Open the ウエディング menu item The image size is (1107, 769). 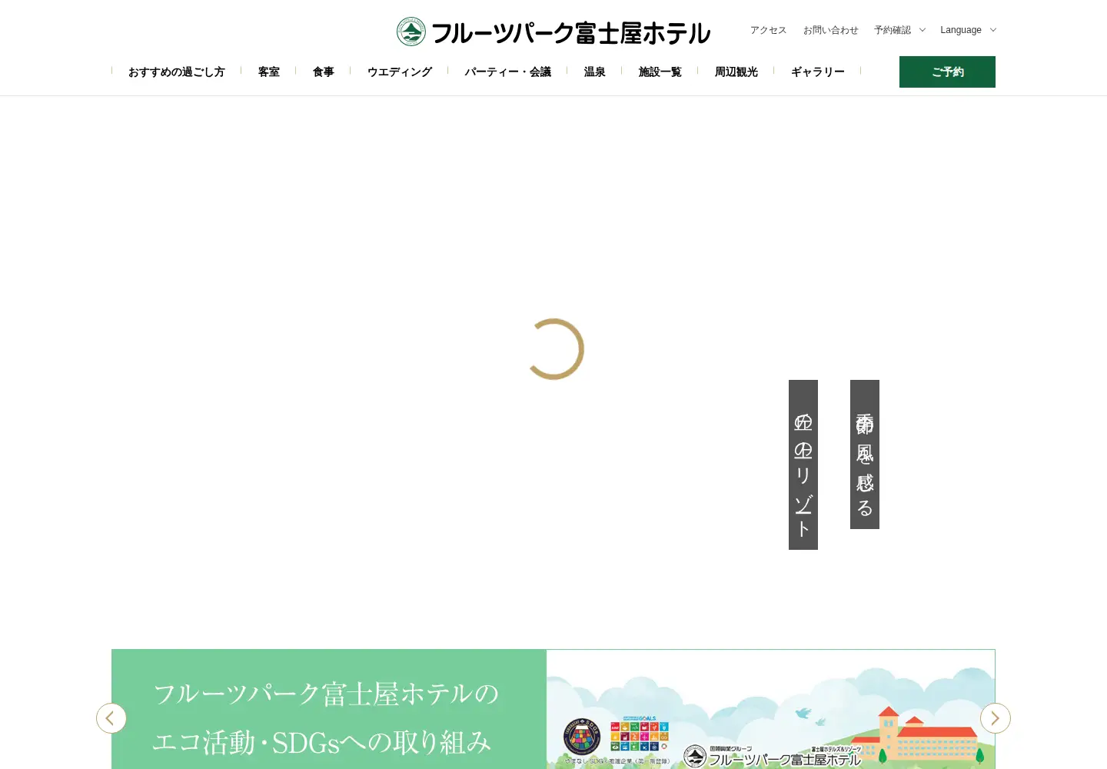pyautogui.click(x=400, y=72)
